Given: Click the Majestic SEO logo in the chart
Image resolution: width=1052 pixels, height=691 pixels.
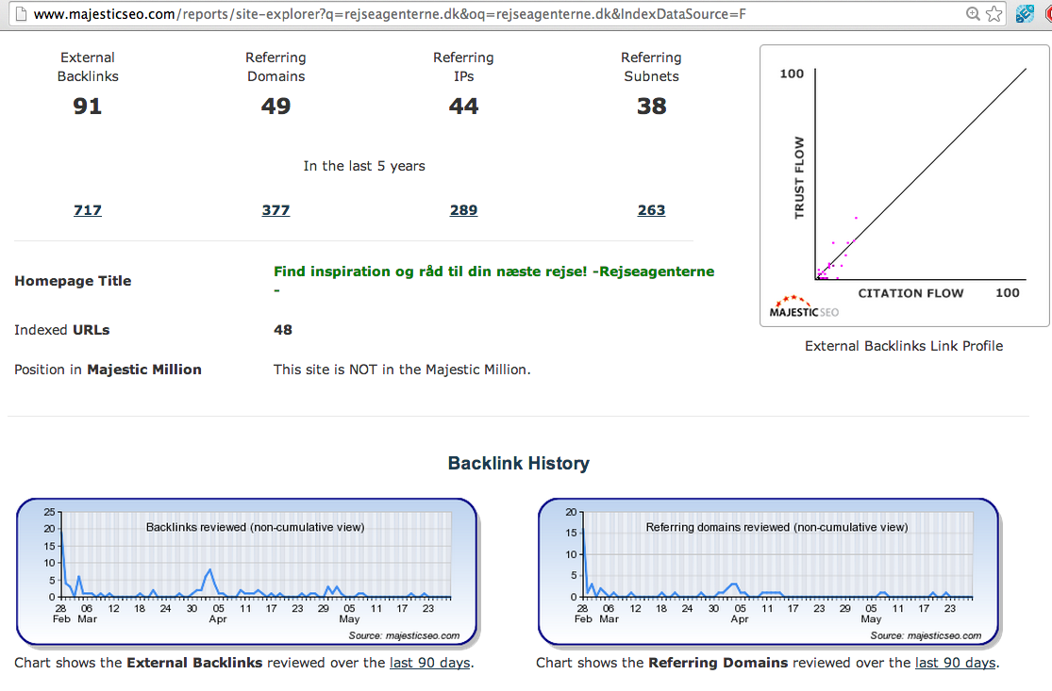Looking at the screenshot, I should tap(803, 307).
